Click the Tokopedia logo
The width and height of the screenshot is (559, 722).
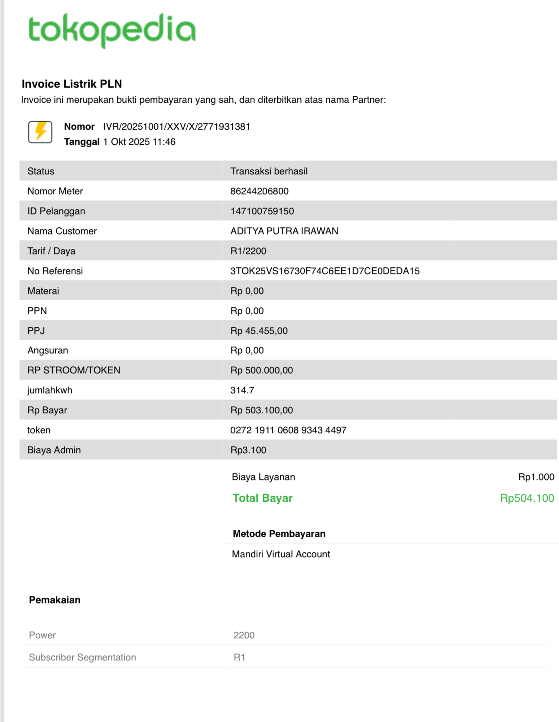coord(112,30)
